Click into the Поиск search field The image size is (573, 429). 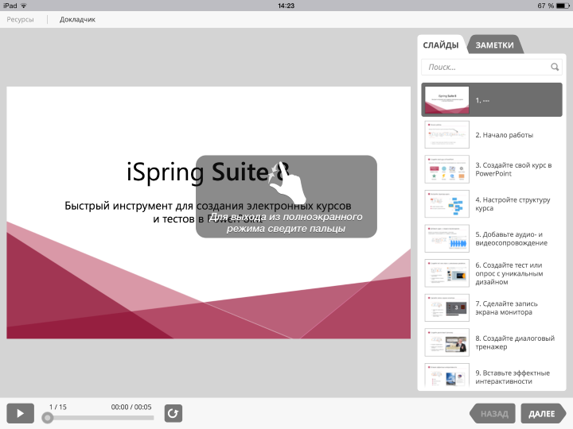click(492, 67)
